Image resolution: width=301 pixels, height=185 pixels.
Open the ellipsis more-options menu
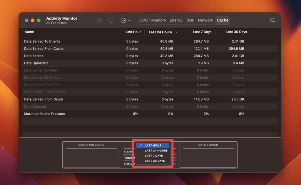[x=126, y=20]
